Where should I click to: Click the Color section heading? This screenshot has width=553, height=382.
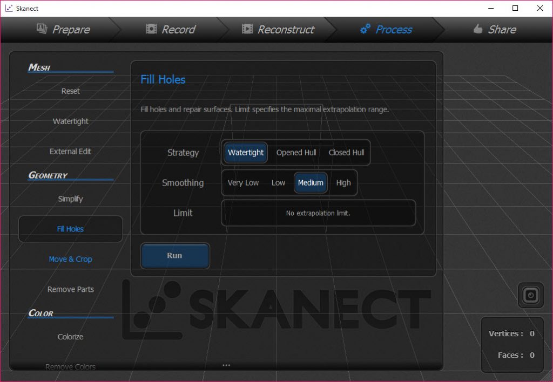pos(41,313)
